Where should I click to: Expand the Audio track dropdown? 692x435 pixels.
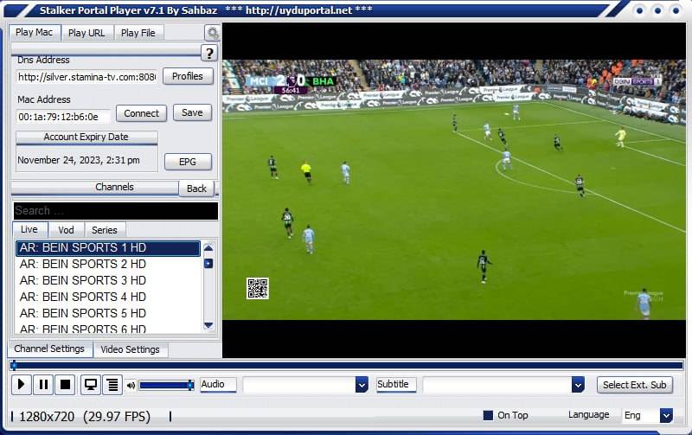point(362,385)
